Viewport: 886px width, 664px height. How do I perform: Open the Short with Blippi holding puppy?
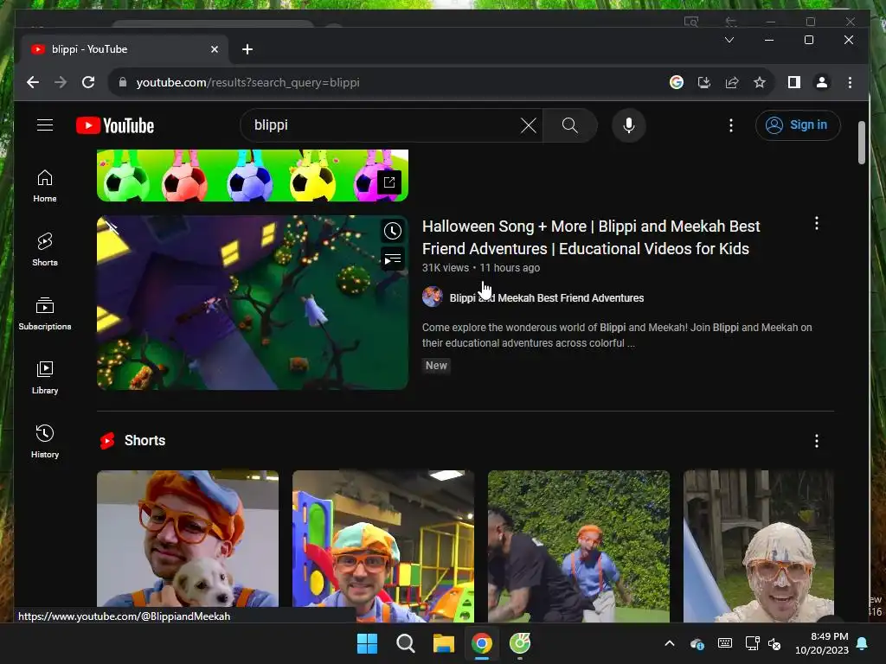coord(188,546)
